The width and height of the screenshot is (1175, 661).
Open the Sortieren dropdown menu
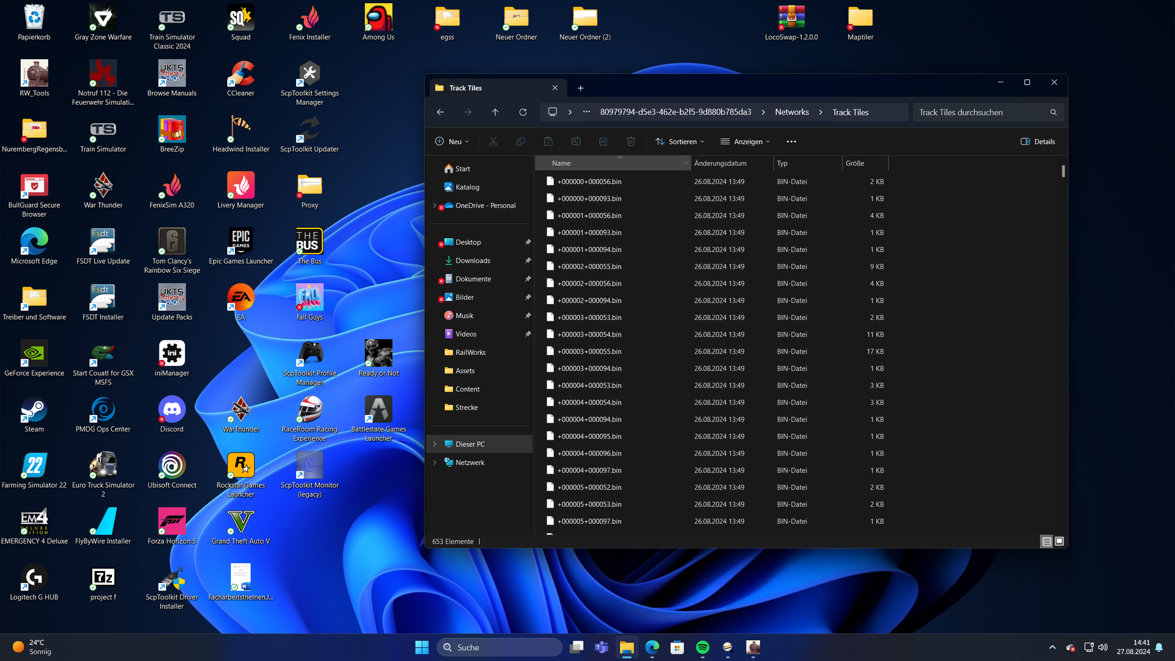[x=679, y=141]
